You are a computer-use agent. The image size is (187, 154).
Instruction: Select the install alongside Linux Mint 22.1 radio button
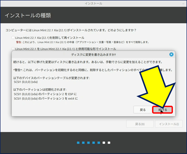click(13, 49)
